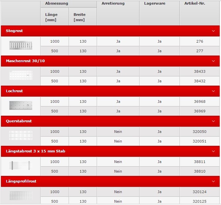
Task: Click the Lochrost section title
Action: [14, 91]
